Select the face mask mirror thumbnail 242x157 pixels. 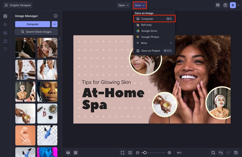pos(25,92)
